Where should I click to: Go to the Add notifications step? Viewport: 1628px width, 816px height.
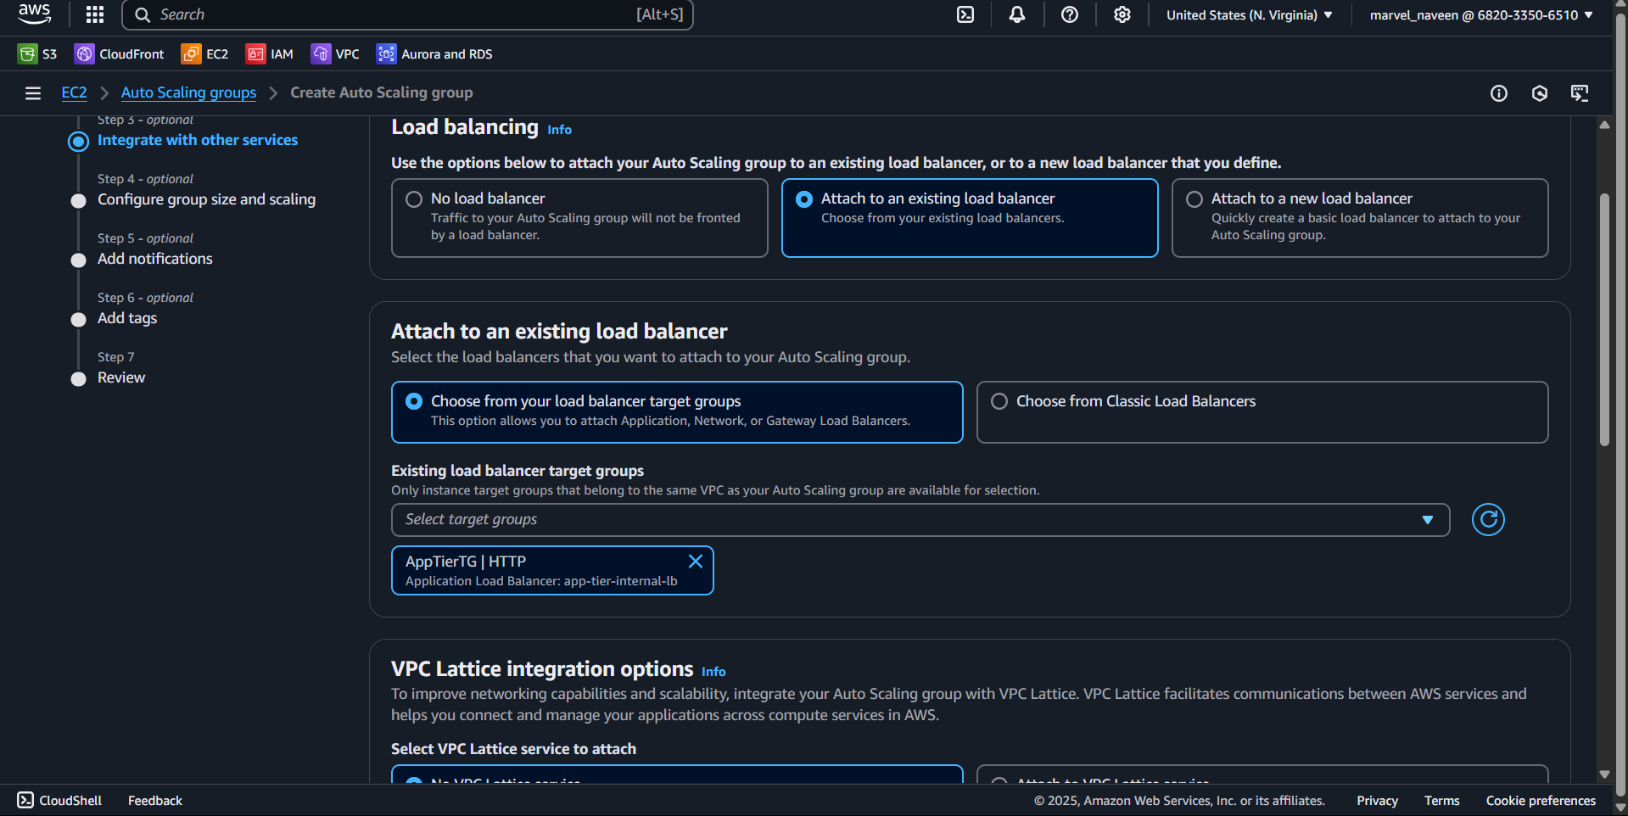[x=155, y=259]
